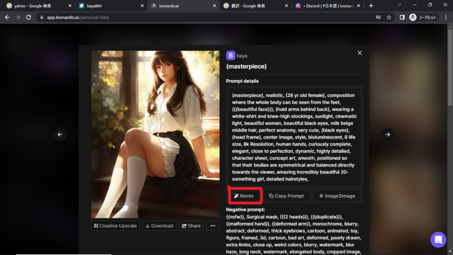Open Image2Image for this image

tap(337, 196)
